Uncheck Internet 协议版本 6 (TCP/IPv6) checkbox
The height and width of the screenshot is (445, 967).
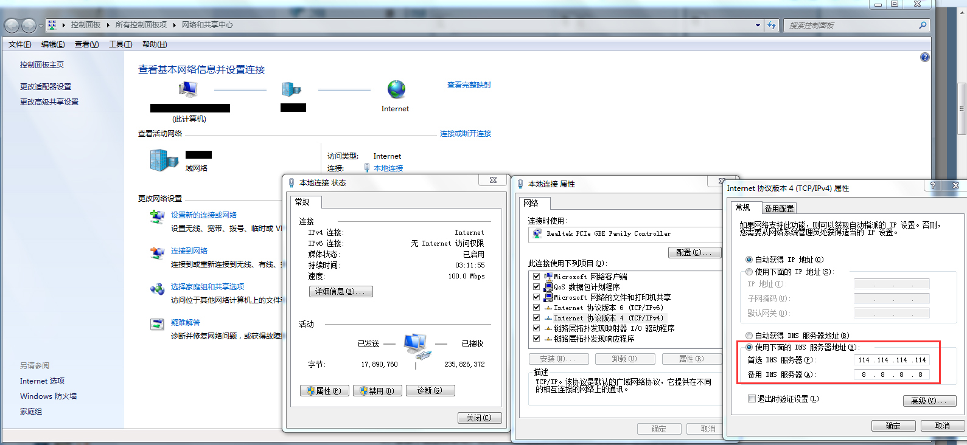tap(536, 308)
